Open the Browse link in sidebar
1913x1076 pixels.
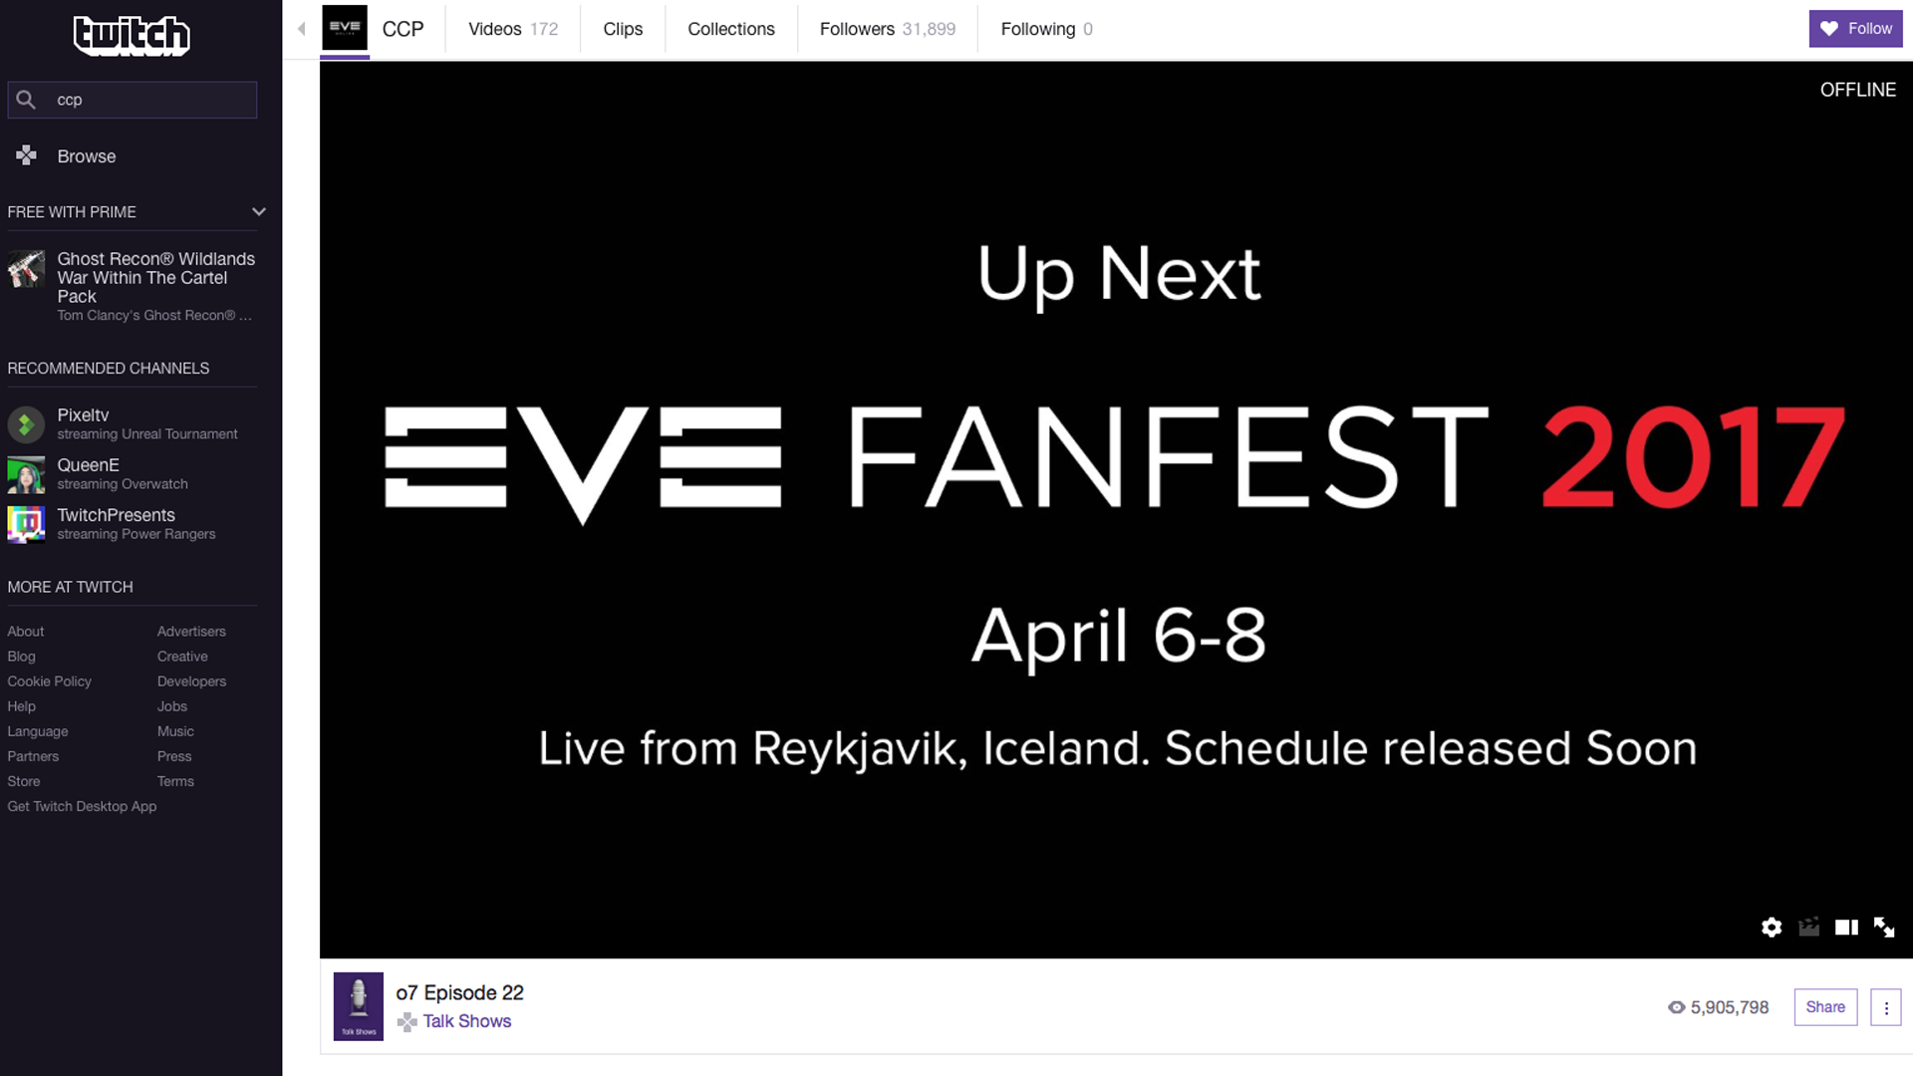coord(87,156)
